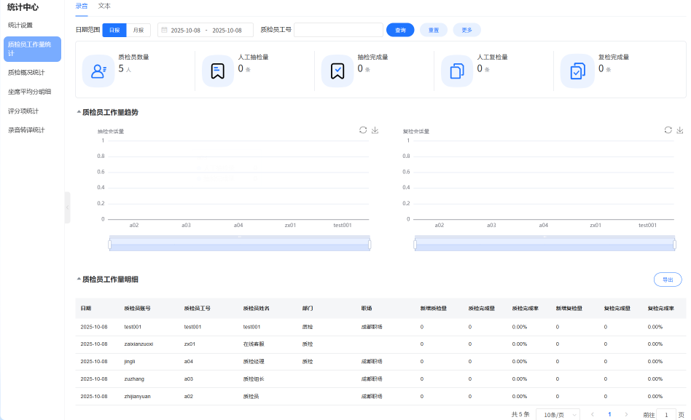Screen dimensions: 691x420
Task: Click the 重置 reset button
Action: [x=434, y=30]
